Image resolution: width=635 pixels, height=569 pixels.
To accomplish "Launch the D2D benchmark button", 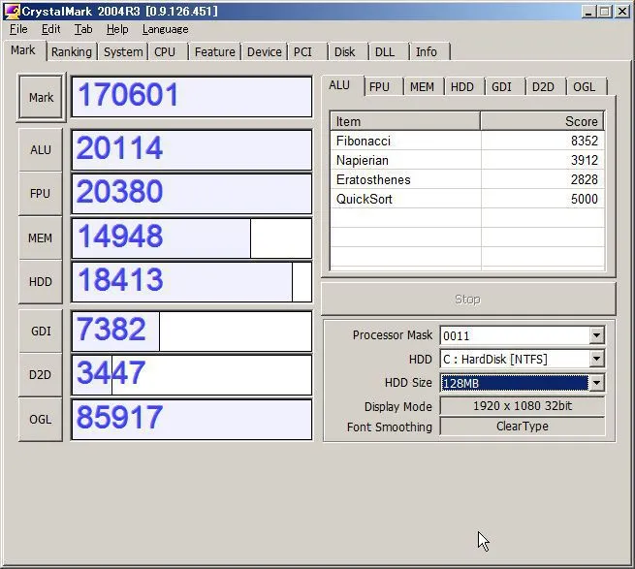I will [x=41, y=374].
